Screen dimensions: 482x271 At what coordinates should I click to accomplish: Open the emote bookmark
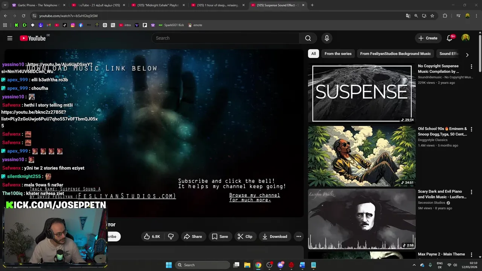point(195,25)
